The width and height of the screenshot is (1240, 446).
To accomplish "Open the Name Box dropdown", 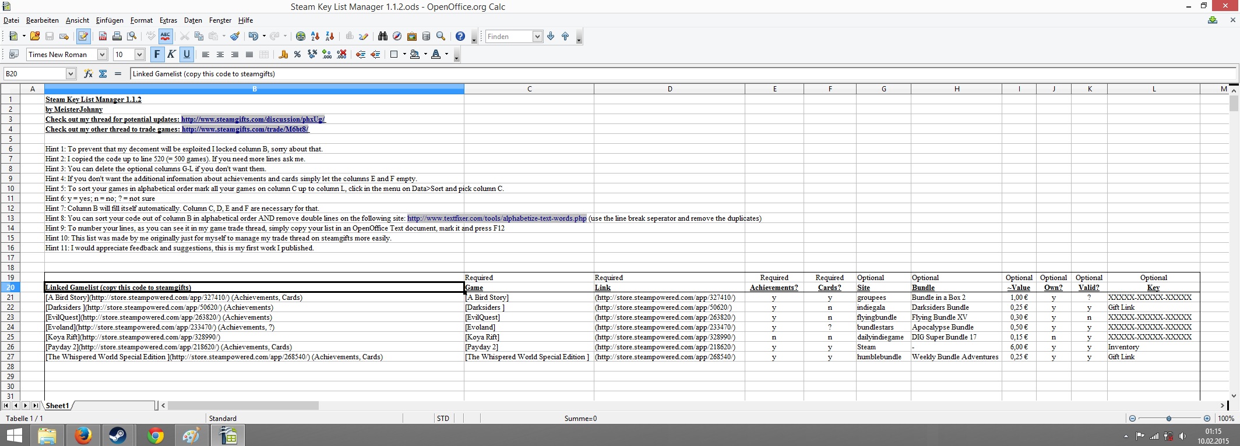I will point(71,73).
